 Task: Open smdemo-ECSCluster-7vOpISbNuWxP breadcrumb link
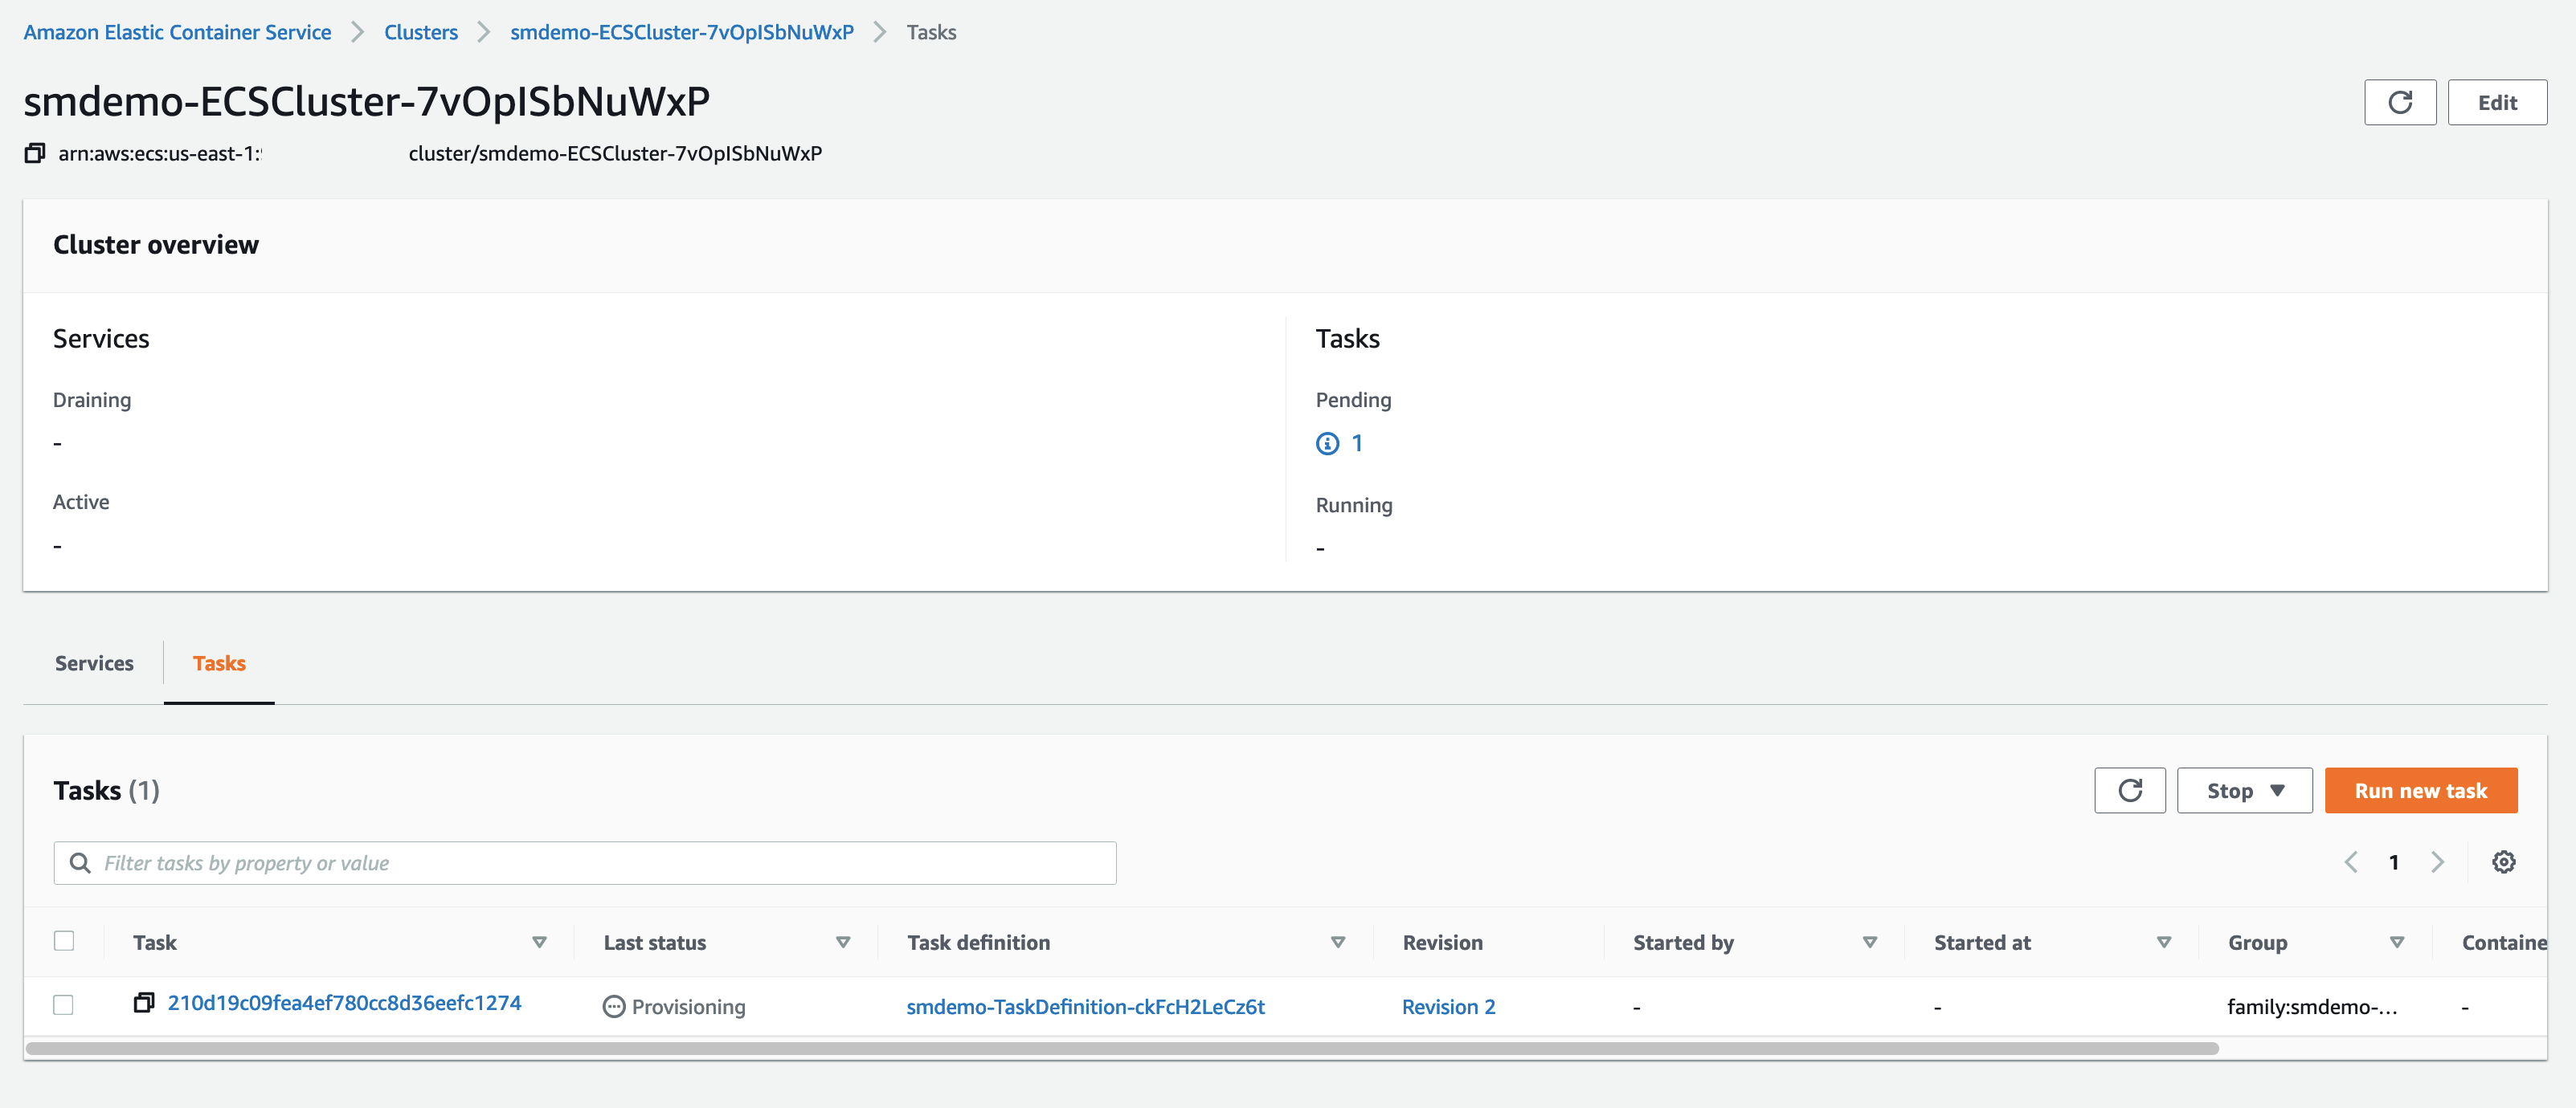tap(682, 32)
